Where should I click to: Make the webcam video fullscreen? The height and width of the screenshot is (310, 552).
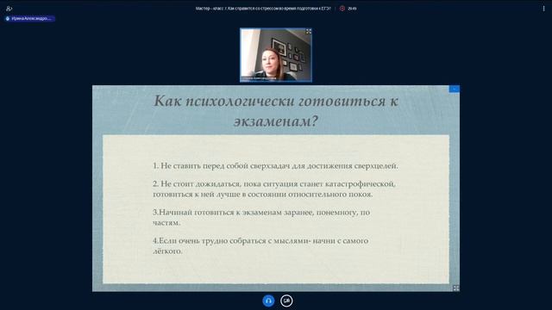coord(309,32)
